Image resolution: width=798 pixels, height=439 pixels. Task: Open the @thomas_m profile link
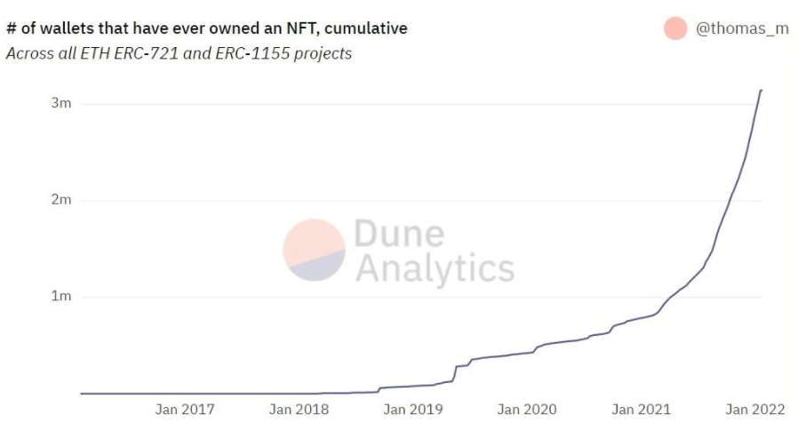741,28
